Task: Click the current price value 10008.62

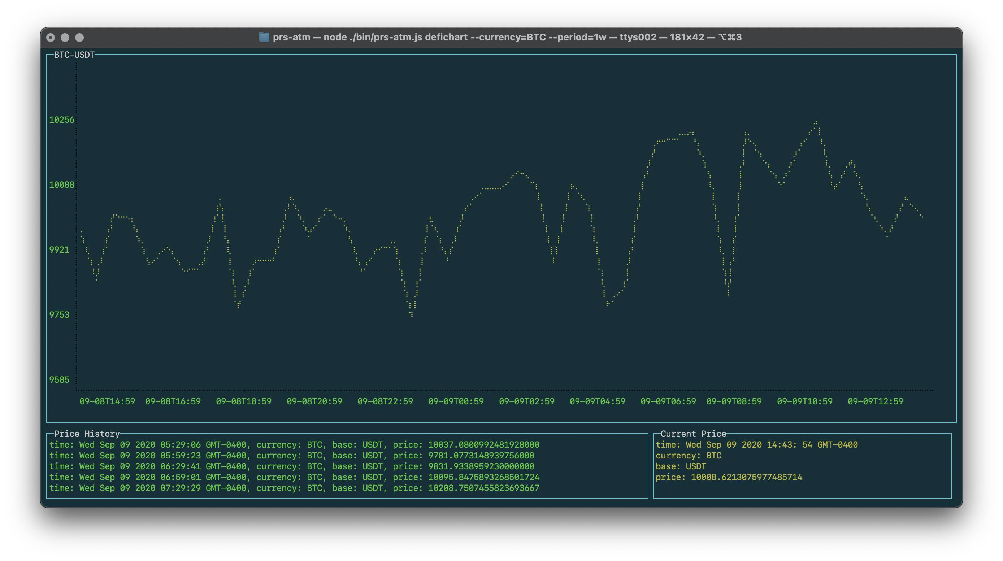Action: coord(746,477)
